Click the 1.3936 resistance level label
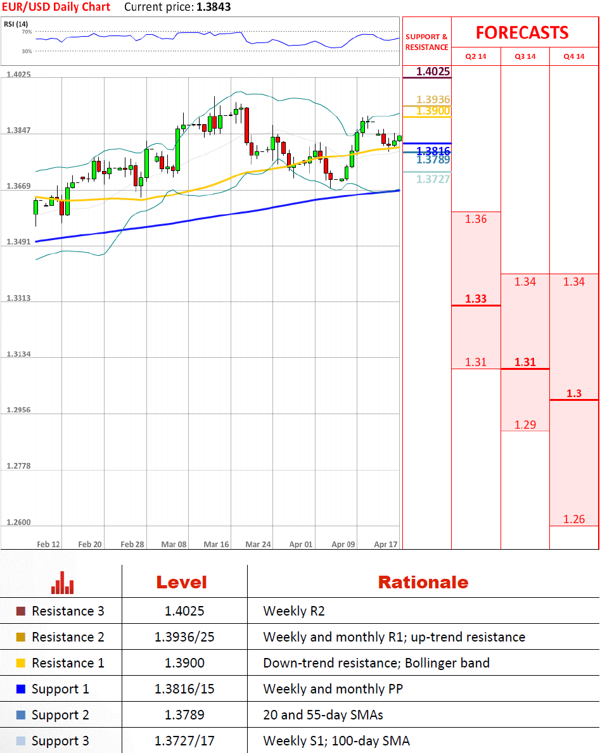This screenshot has width=600, height=753. [x=433, y=99]
